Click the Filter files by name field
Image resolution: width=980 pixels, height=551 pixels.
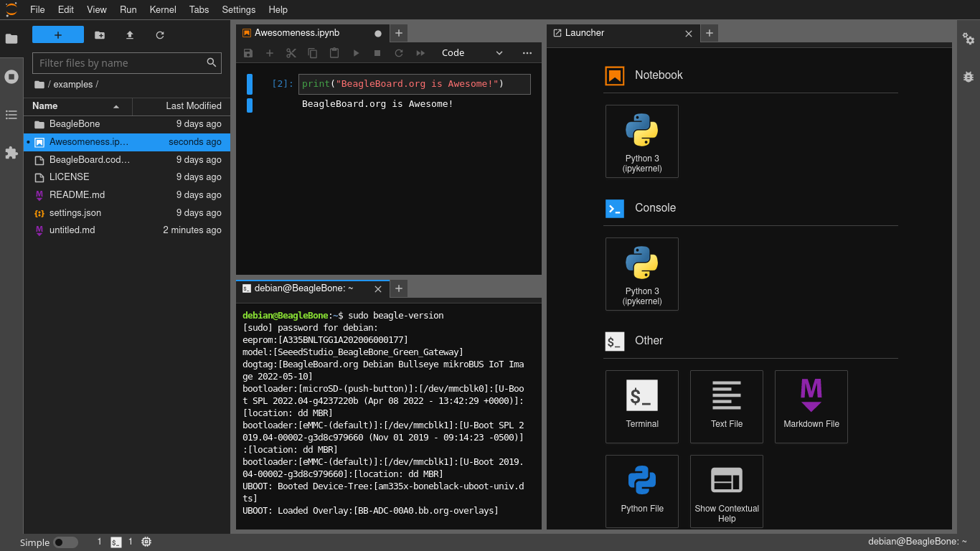click(126, 63)
